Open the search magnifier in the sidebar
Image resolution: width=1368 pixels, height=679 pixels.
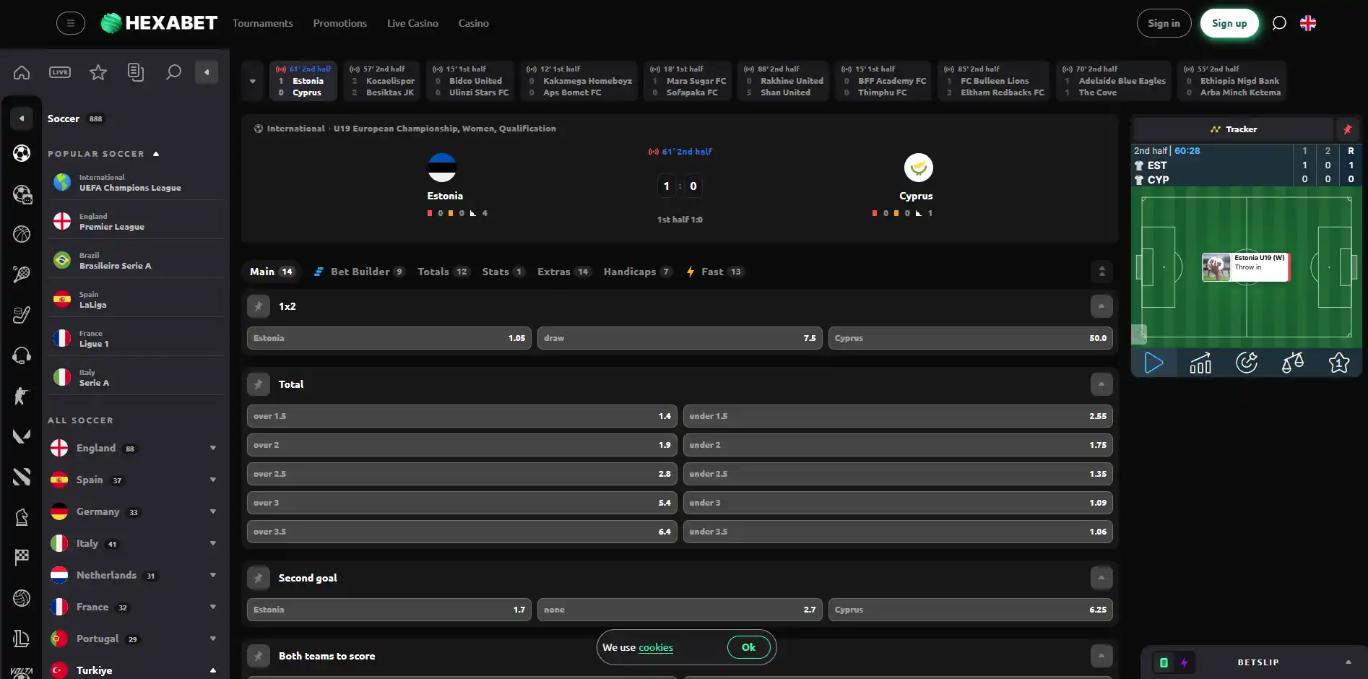coord(173,72)
